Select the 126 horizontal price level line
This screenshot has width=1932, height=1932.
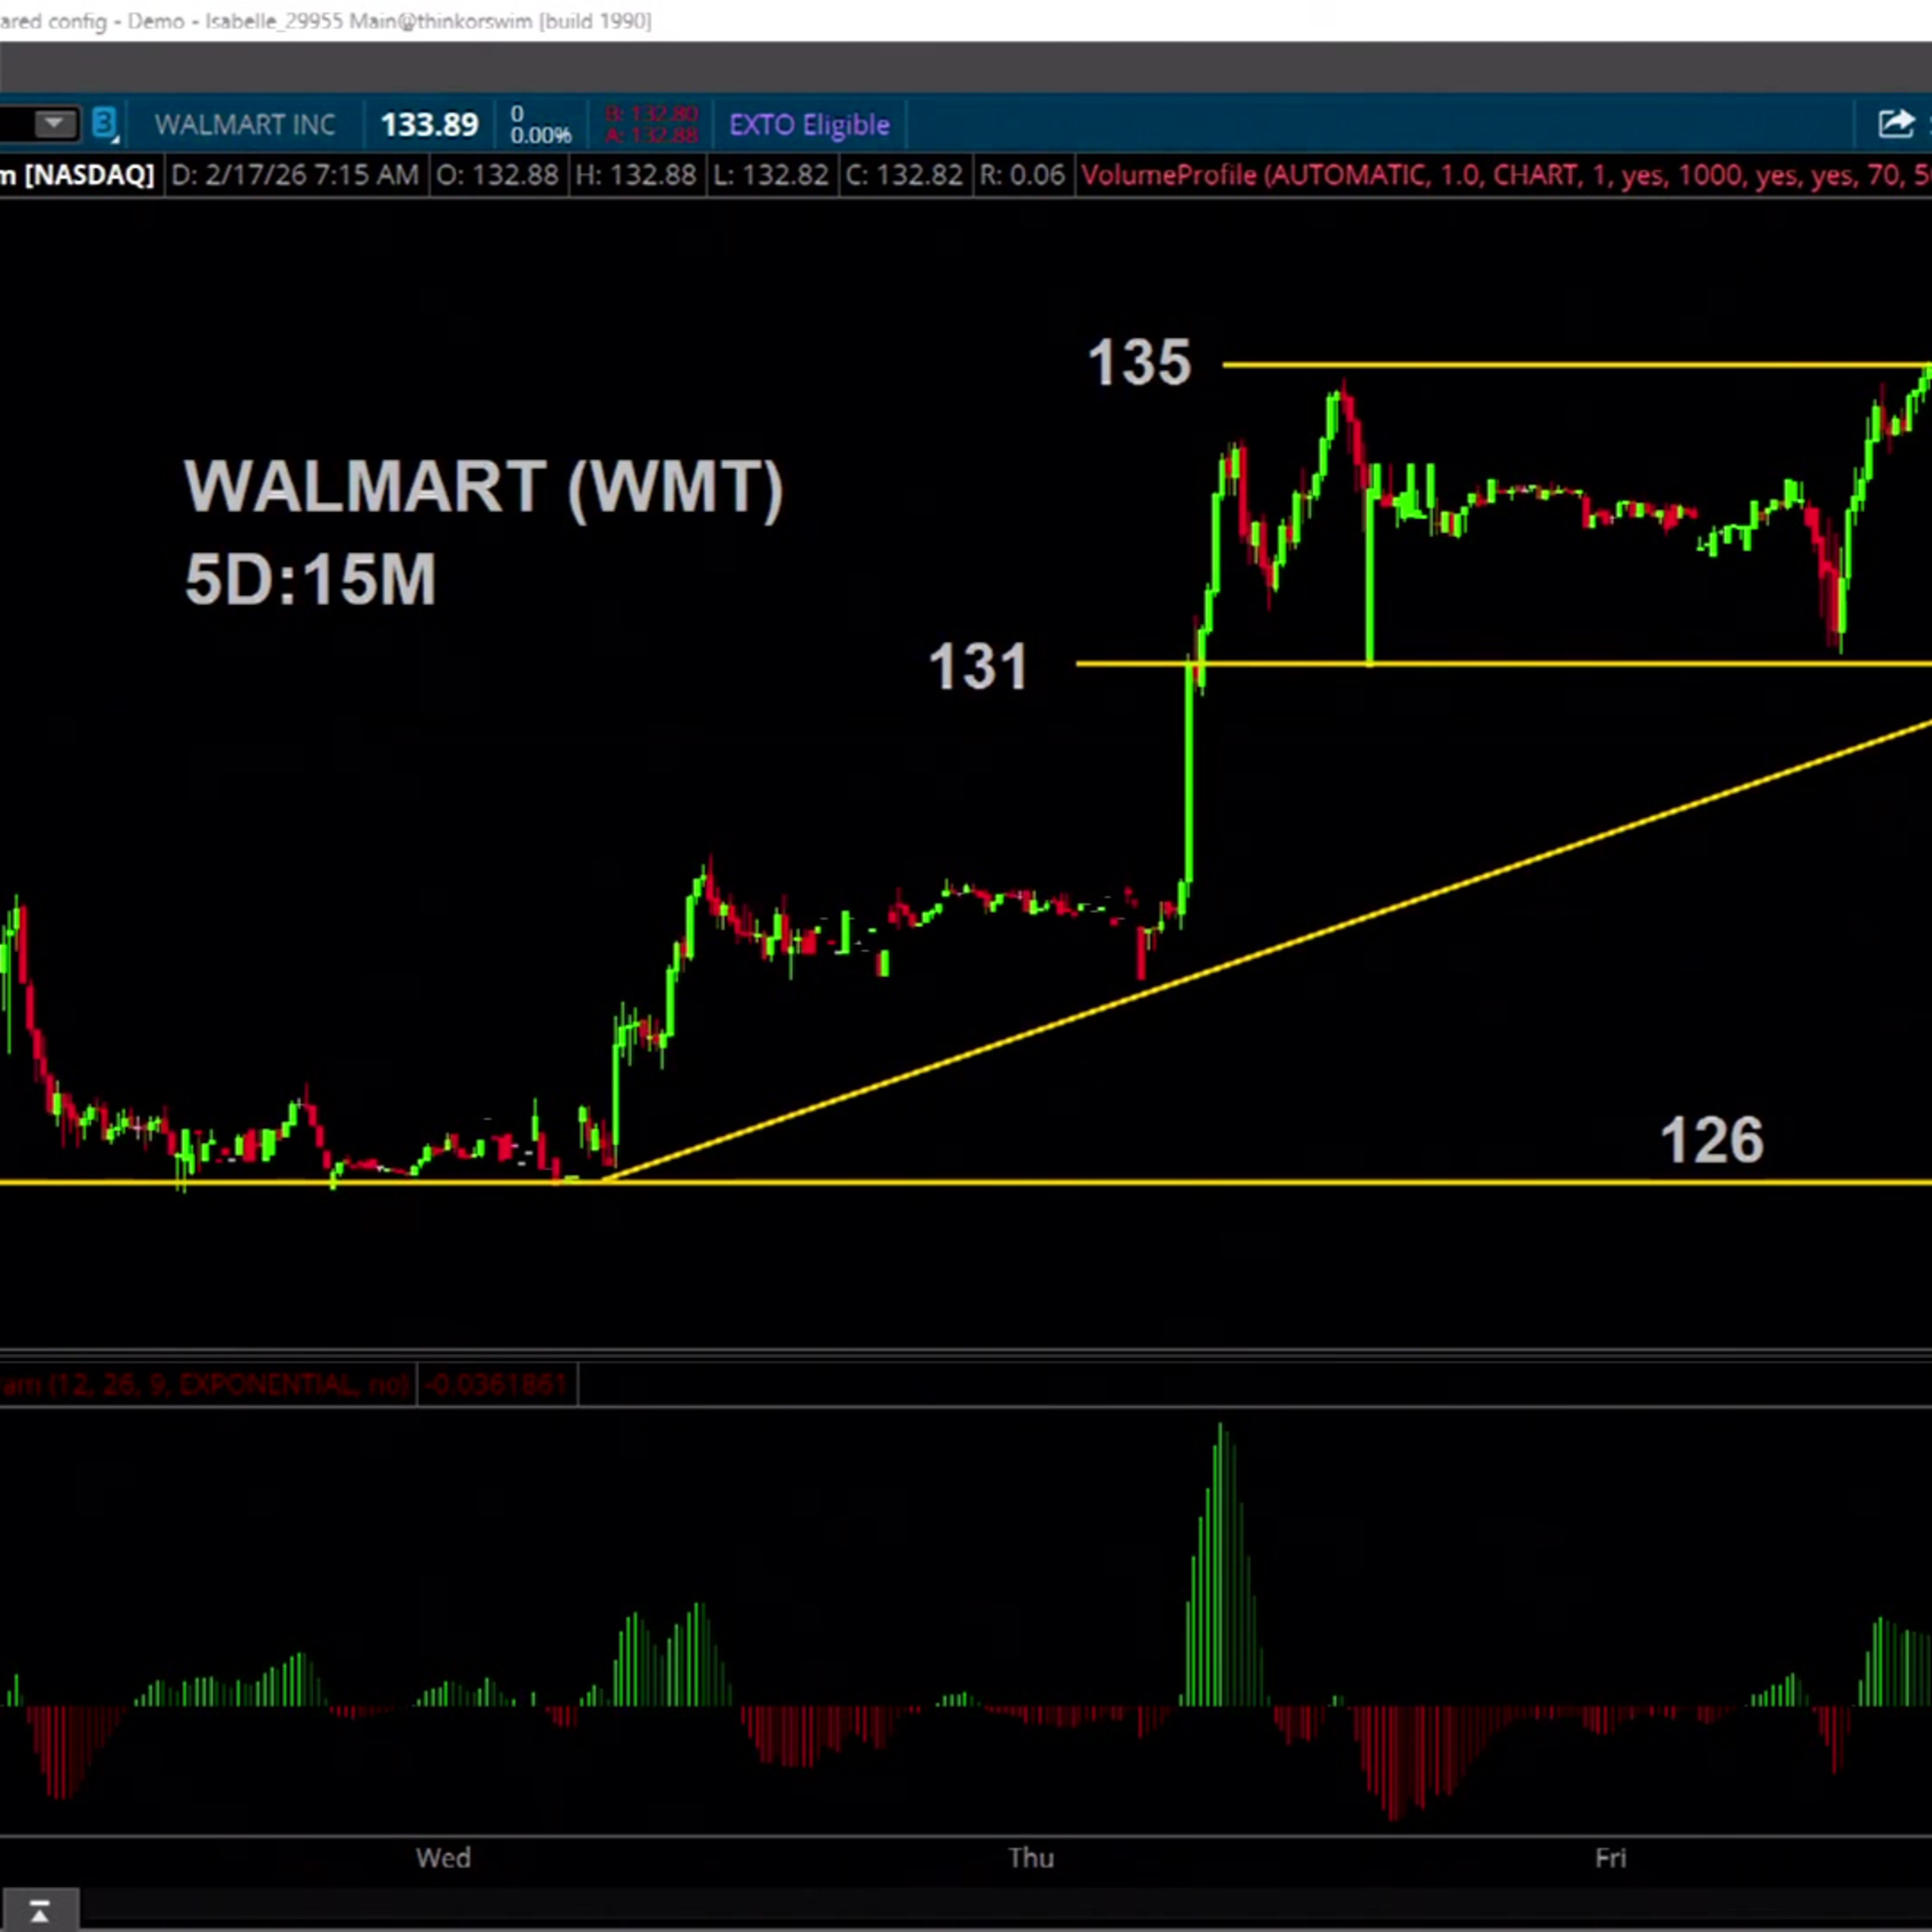(x=1000, y=1182)
